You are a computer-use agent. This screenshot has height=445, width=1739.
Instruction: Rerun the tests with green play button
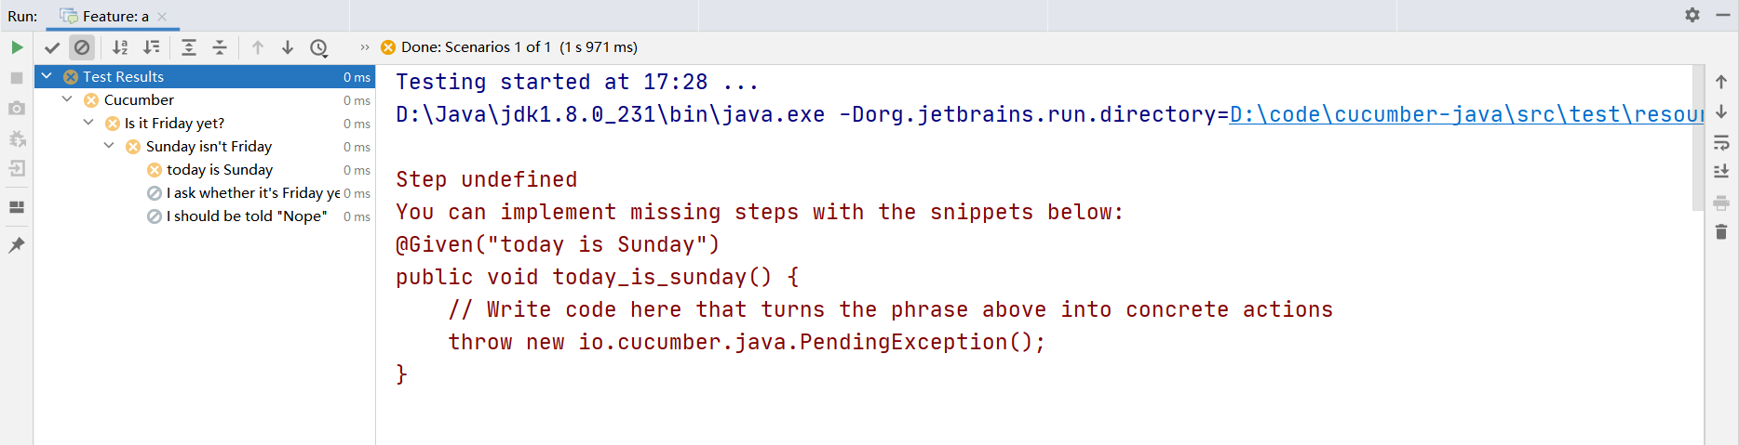point(17,47)
